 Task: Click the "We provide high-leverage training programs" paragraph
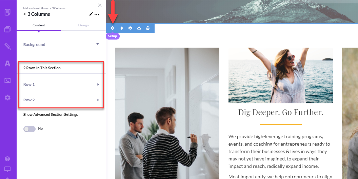(x=280, y=152)
